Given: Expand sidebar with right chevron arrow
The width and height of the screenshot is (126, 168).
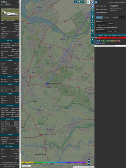Looking at the screenshot, I should [x=92, y=2].
